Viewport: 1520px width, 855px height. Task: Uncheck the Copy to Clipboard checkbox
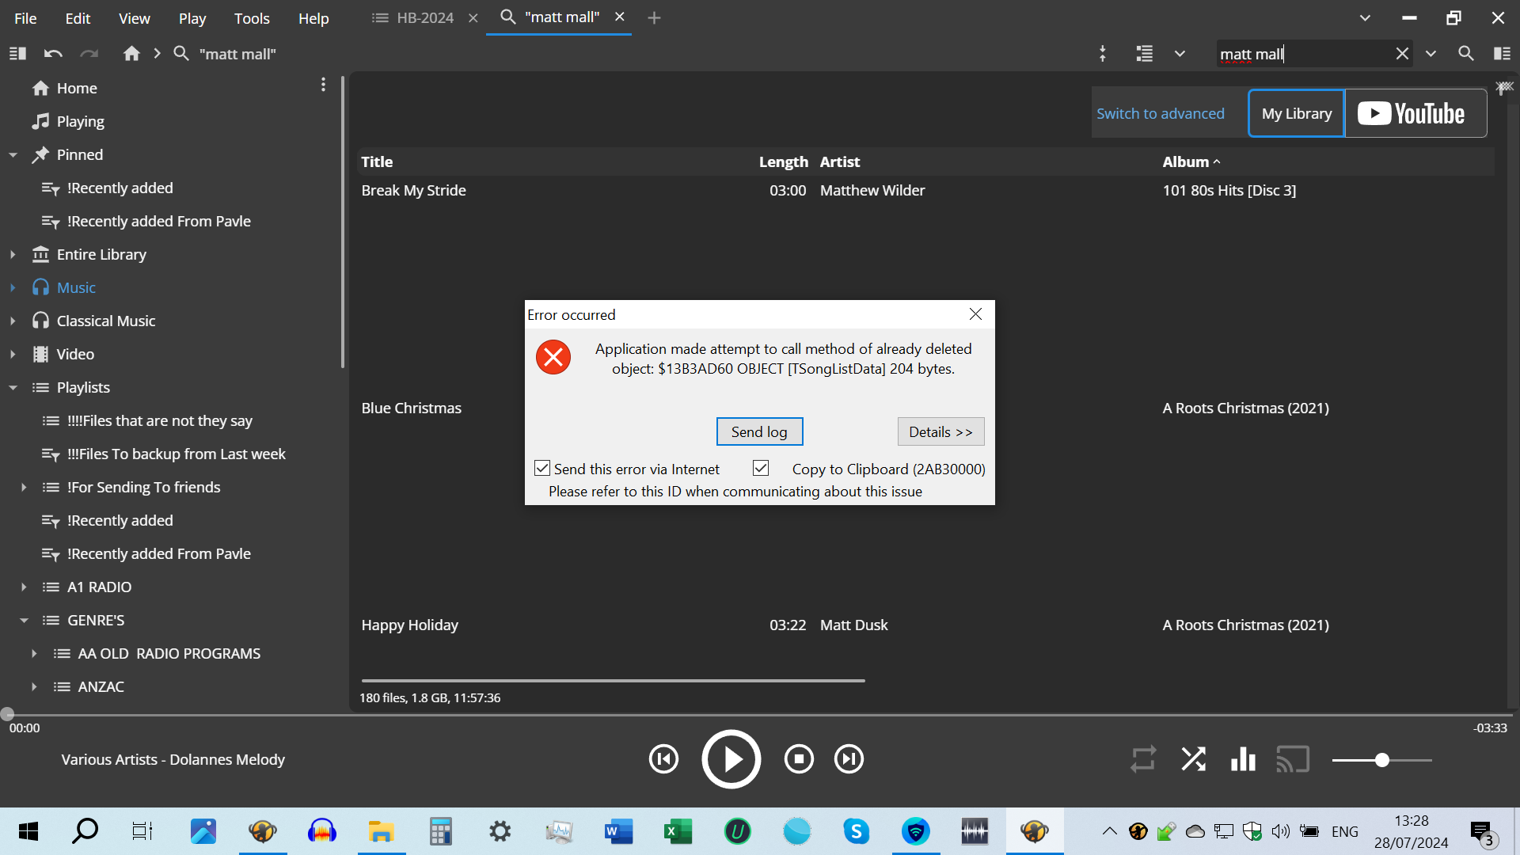[x=761, y=469]
